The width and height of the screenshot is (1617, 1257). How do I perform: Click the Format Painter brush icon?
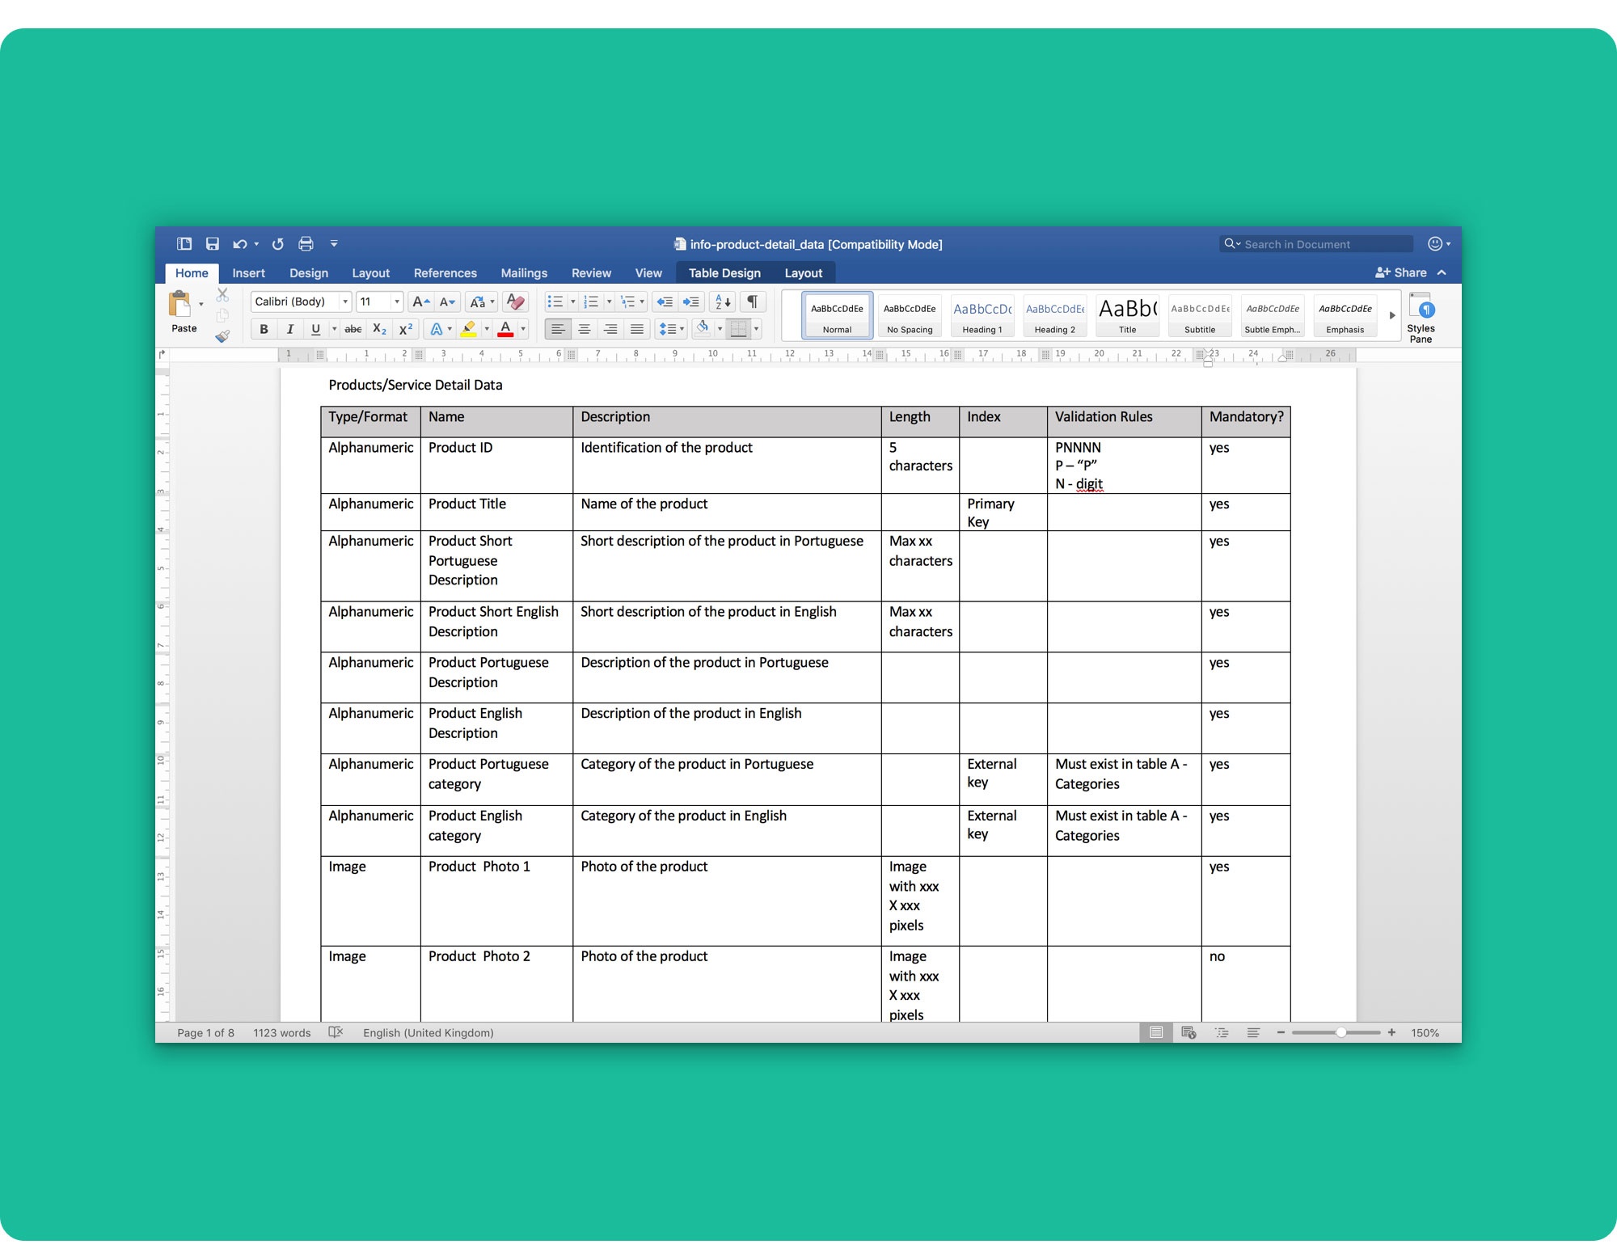[x=222, y=336]
